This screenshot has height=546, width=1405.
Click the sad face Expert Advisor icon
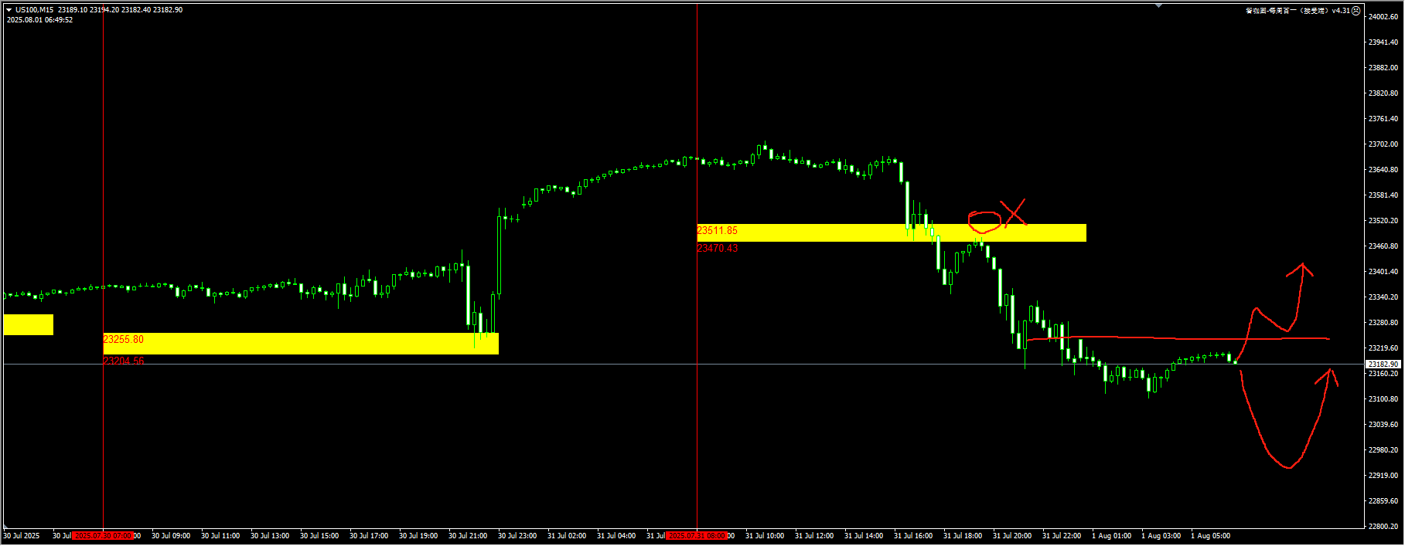pyautogui.click(x=1356, y=11)
